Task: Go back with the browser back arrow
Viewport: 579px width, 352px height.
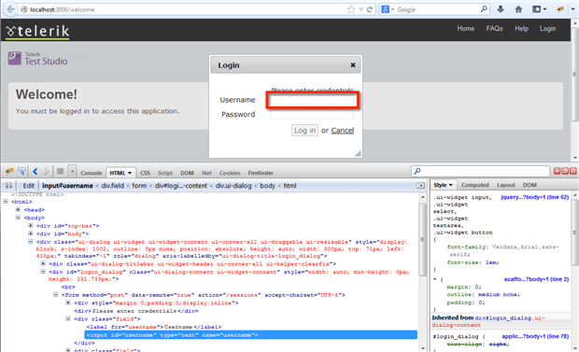Action: [10, 9]
